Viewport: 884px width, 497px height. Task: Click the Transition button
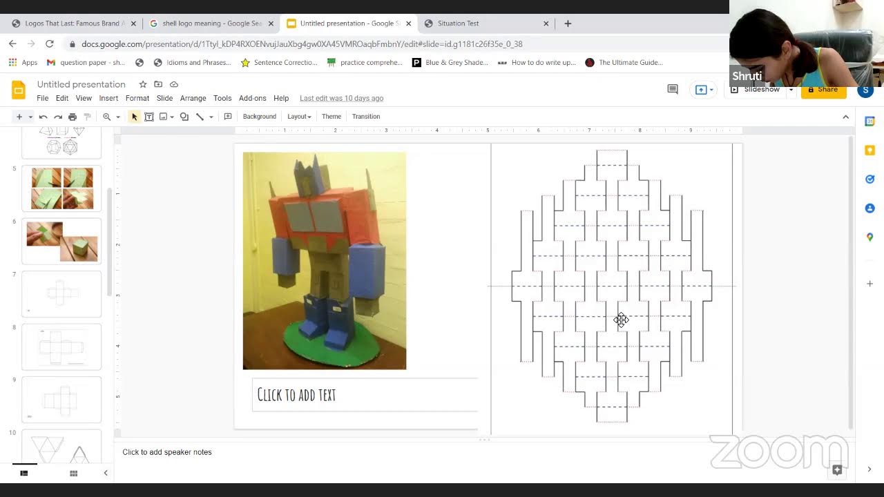(x=366, y=117)
